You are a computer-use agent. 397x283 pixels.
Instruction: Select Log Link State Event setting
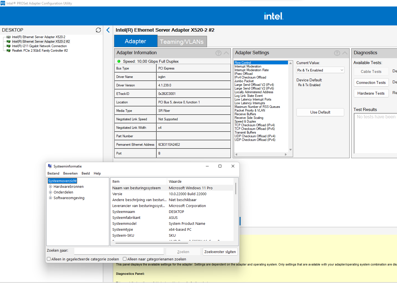248,96
